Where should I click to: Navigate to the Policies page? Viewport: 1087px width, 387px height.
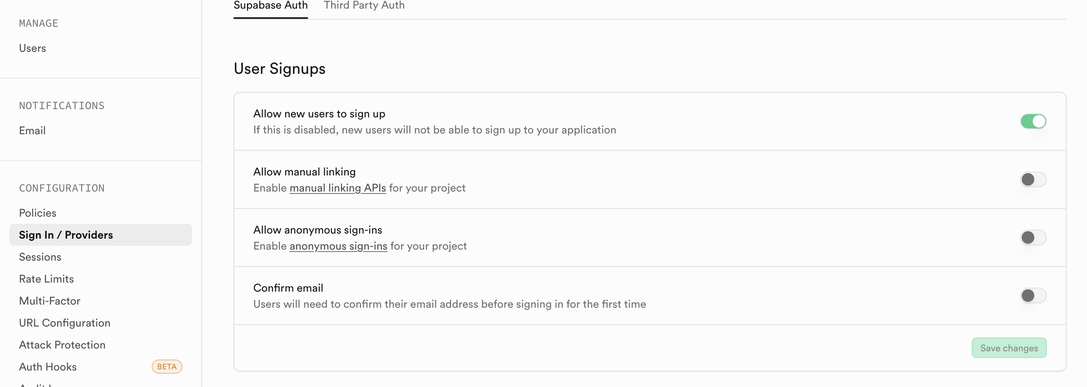pyautogui.click(x=37, y=213)
